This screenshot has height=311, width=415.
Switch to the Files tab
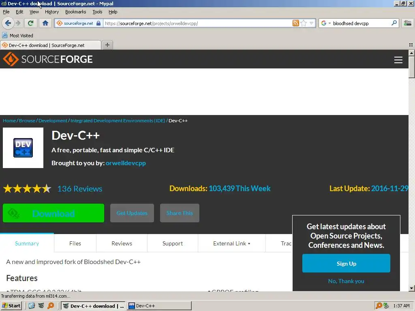click(x=75, y=243)
